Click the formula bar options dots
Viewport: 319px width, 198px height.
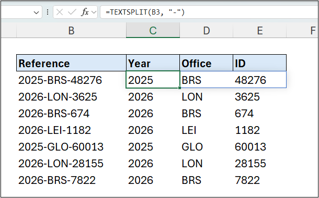[x=48, y=13]
